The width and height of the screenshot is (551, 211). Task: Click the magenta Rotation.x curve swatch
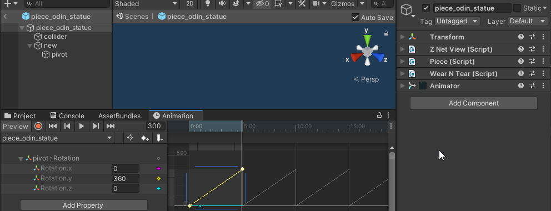[x=158, y=168]
